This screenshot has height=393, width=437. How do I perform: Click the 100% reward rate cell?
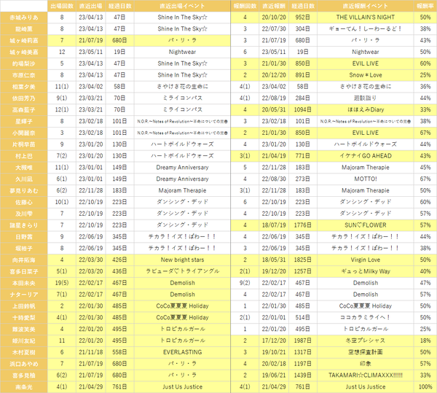[x=425, y=387]
